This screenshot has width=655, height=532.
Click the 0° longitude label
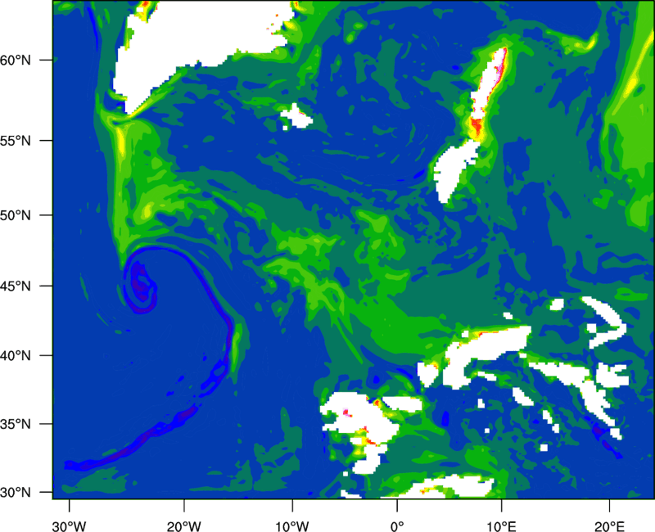pos(397,526)
